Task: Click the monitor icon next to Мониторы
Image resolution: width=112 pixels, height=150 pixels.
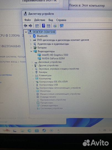Action: click(37, 91)
